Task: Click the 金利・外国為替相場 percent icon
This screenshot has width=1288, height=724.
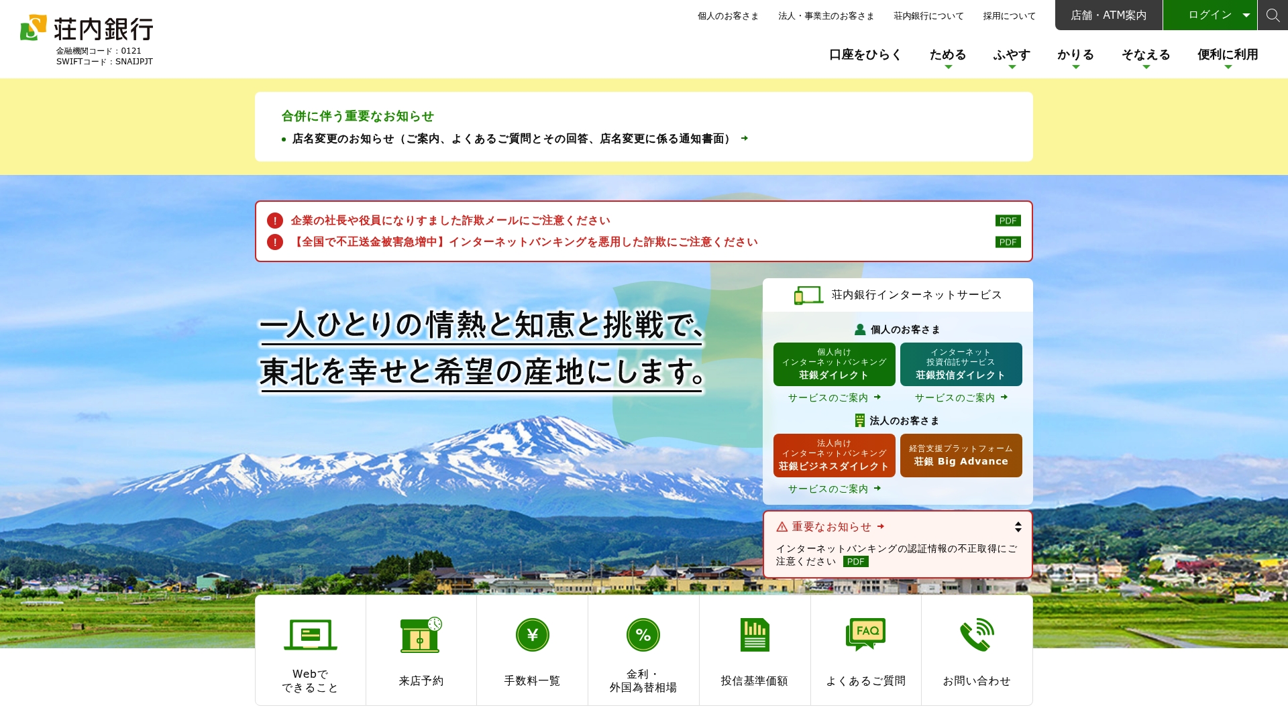Action: (643, 634)
